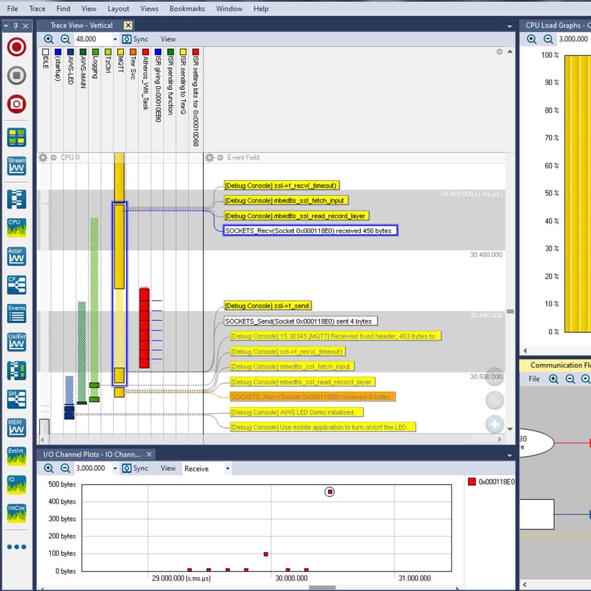591x591 pixels.
Task: Open the CF Communication Flow sidebar icon
Action: [16, 285]
